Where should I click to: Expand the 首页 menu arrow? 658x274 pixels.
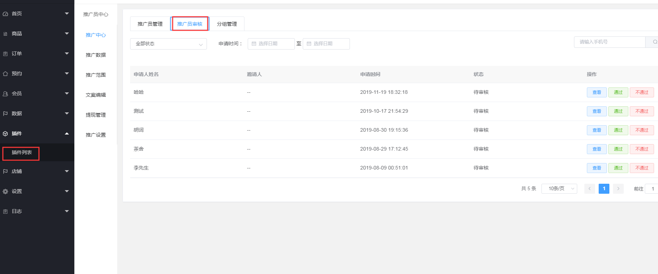pyautogui.click(x=67, y=14)
